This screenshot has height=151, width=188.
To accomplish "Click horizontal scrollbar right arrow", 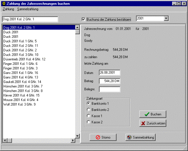I will (x=73, y=140).
